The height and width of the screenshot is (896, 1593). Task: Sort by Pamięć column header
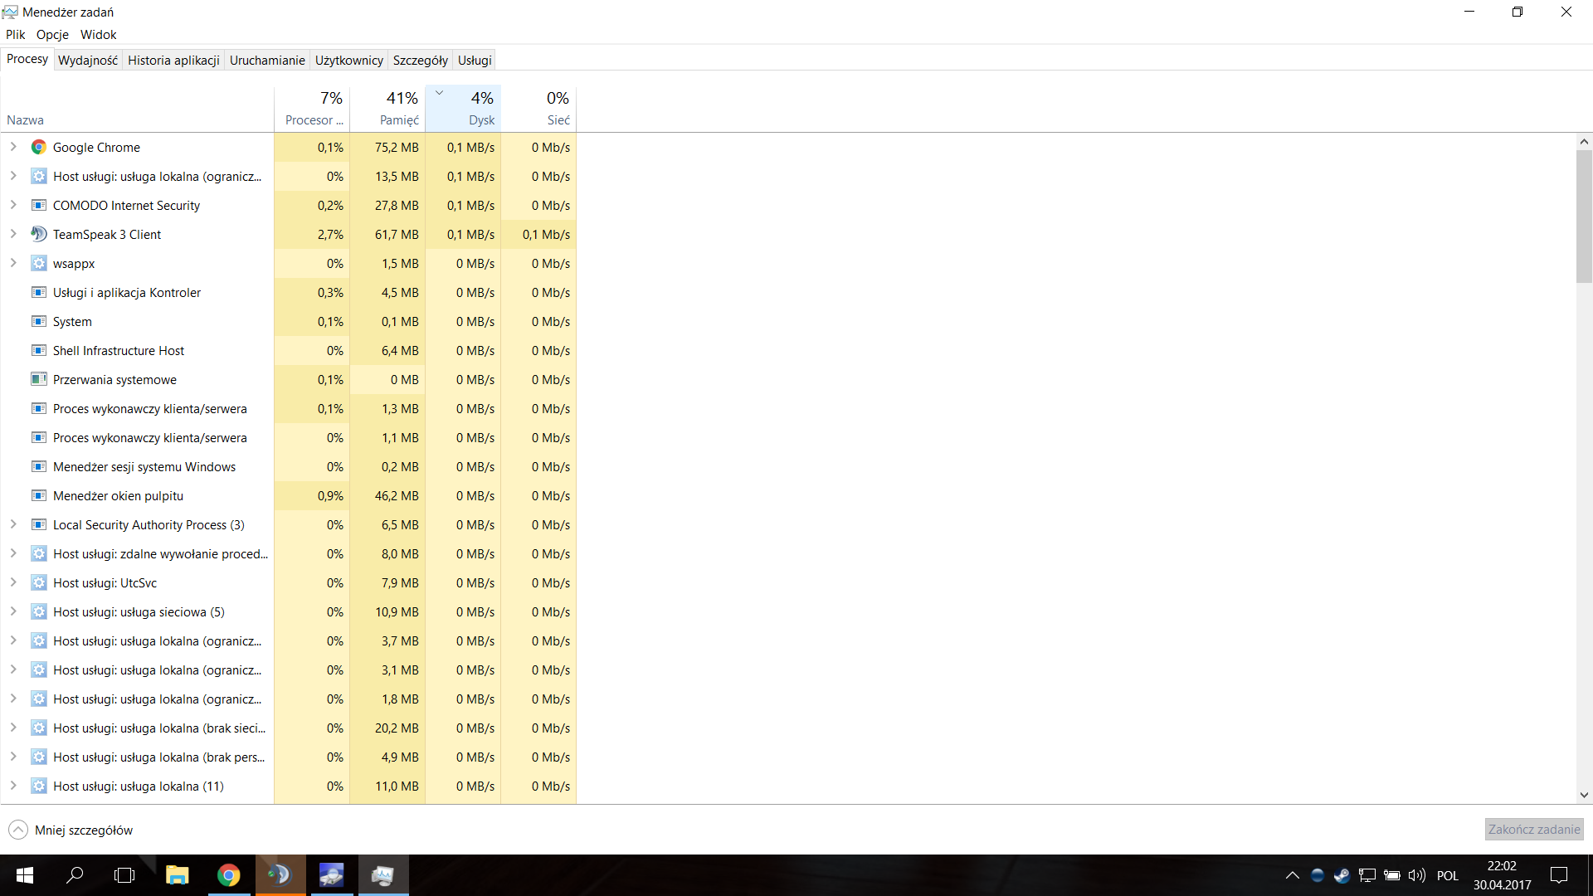387,109
